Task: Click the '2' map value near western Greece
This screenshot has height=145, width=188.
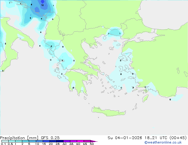Action: 51,46
